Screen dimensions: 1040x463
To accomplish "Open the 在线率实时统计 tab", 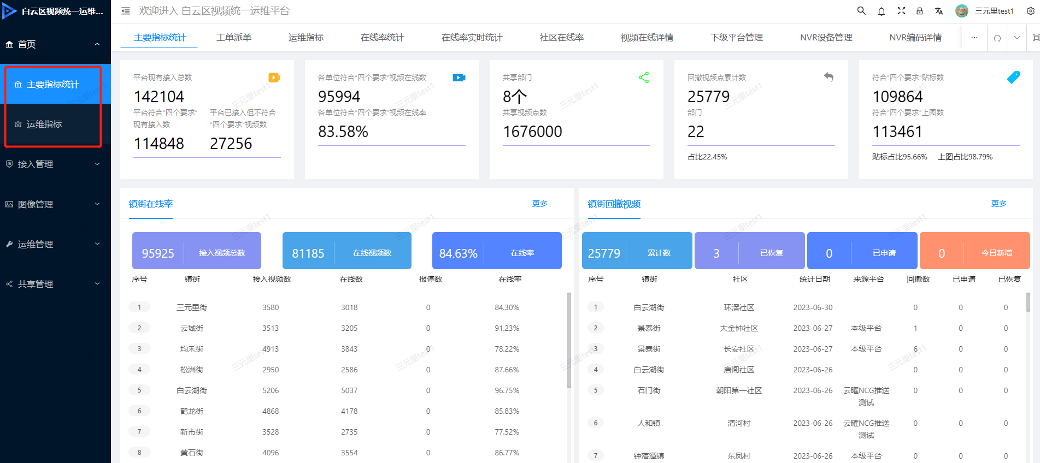I will (x=472, y=38).
